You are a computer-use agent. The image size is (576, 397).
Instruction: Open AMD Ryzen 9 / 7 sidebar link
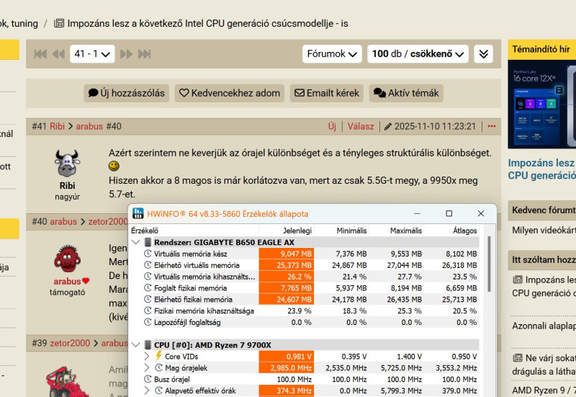pyautogui.click(x=544, y=390)
